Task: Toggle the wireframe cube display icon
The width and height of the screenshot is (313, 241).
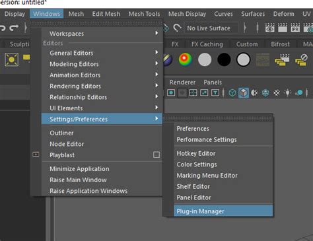Action: [x=232, y=92]
